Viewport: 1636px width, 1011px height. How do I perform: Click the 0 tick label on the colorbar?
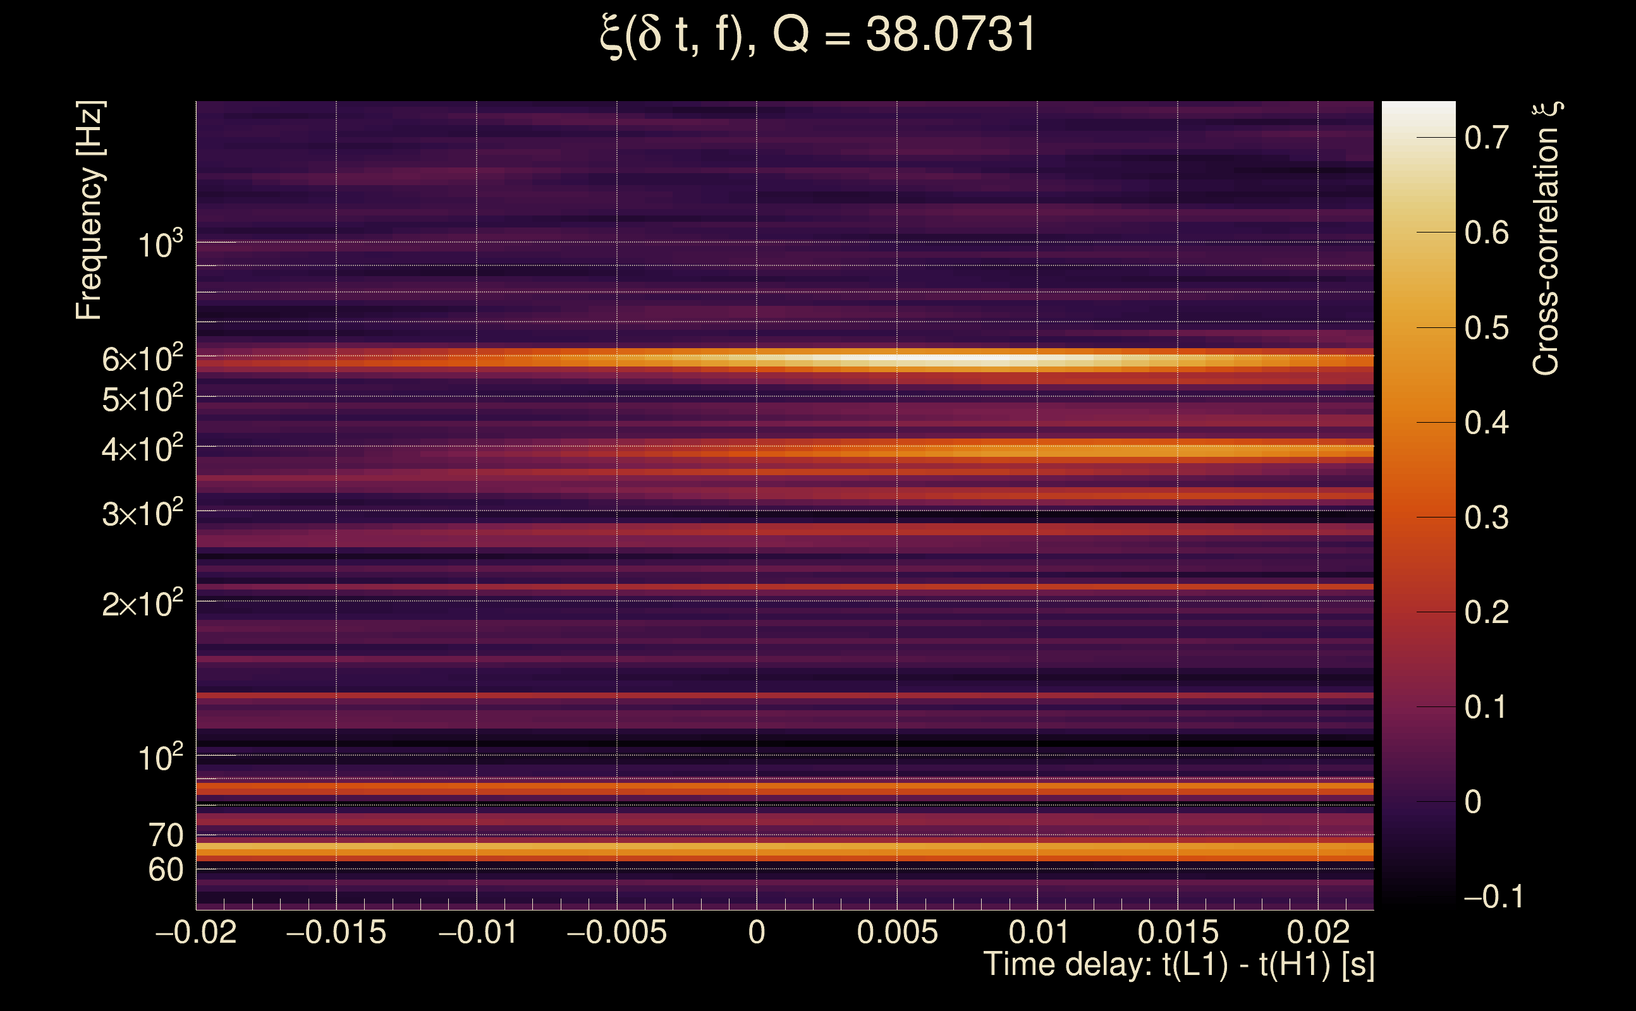(x=1473, y=802)
